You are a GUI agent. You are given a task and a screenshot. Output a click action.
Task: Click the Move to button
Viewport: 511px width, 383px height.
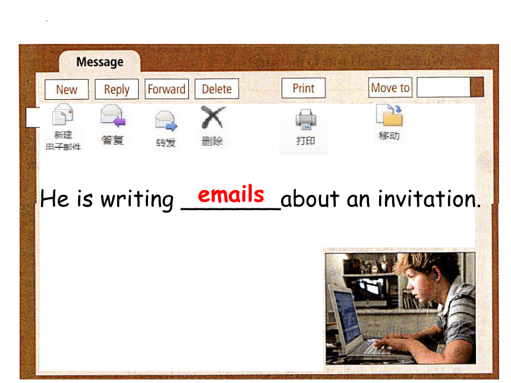tap(390, 87)
